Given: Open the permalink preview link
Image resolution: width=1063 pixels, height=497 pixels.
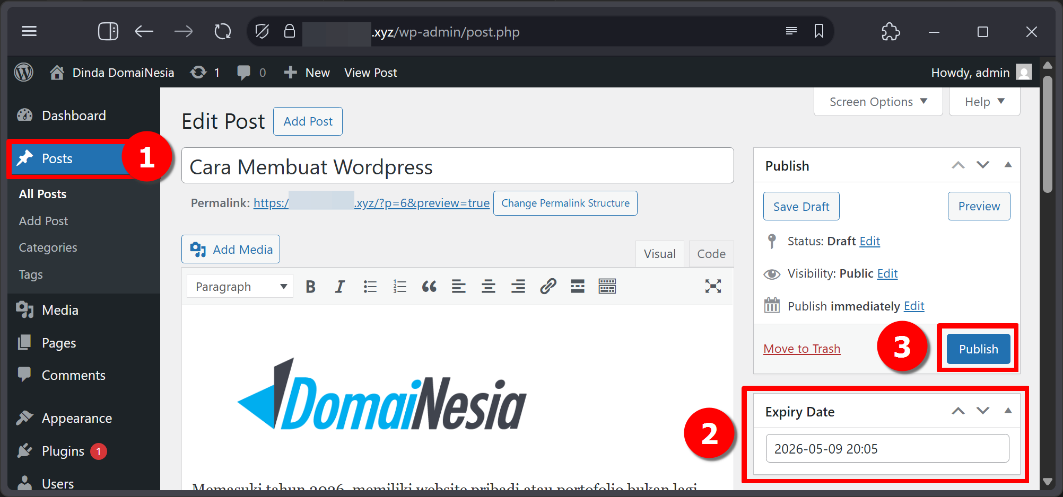Looking at the screenshot, I should point(371,203).
